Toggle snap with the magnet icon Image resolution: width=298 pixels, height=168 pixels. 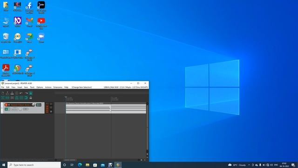click(26, 98)
